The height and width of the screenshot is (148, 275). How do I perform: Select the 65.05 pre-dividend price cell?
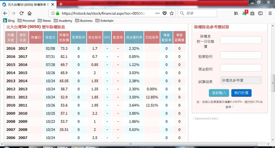tap(64, 81)
